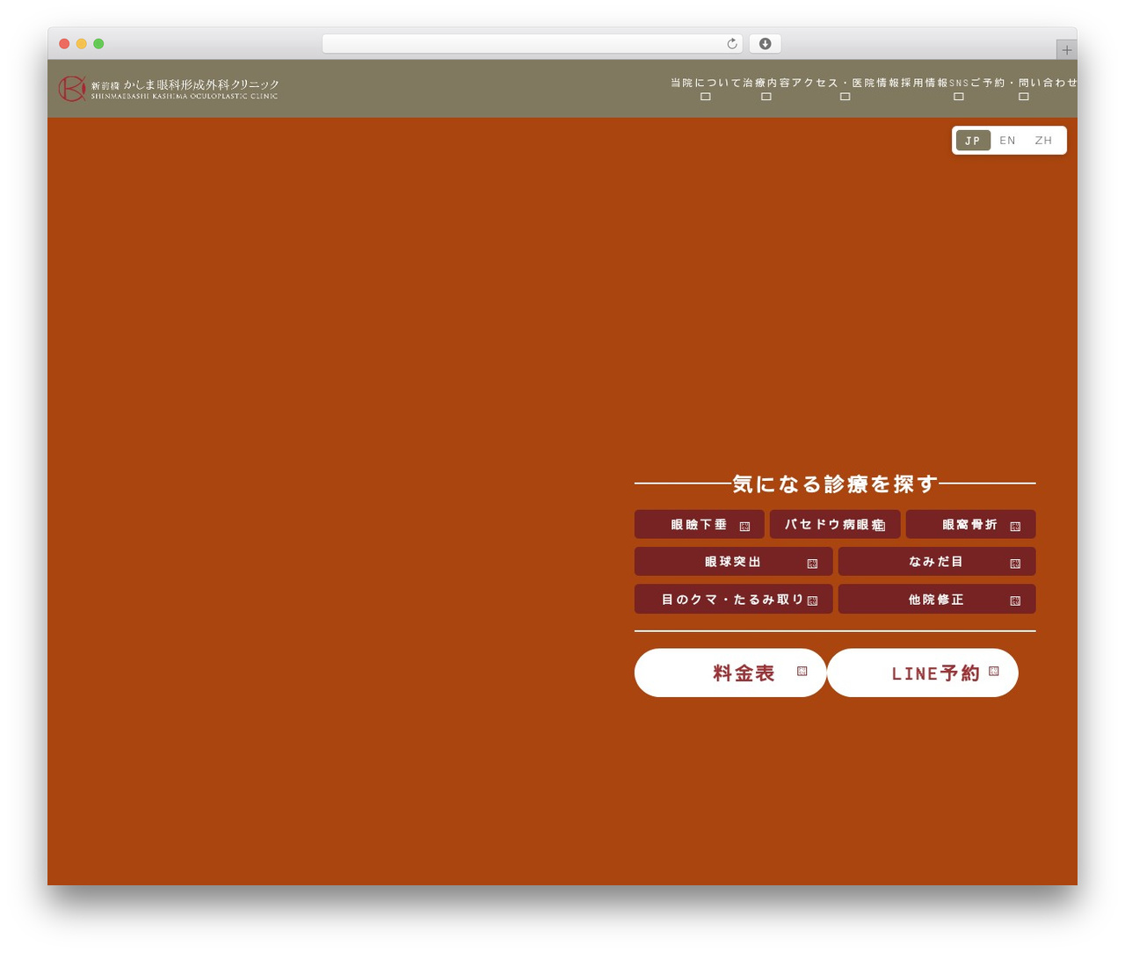Click arrow icon on 他院修正 button
This screenshot has width=1125, height=953.
click(x=1015, y=601)
